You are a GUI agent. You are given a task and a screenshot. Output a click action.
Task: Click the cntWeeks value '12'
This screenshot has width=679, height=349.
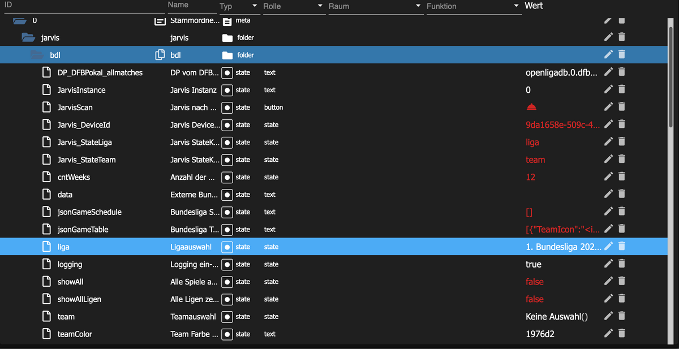point(530,177)
